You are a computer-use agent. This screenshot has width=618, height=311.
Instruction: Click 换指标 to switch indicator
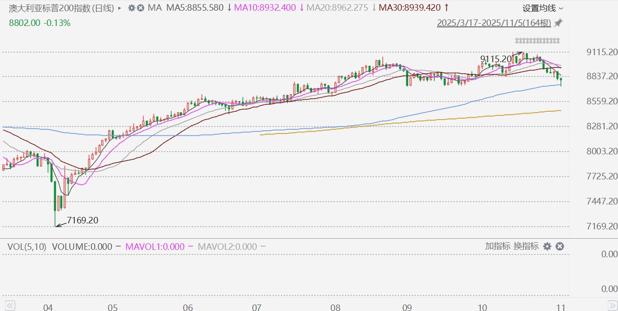click(x=526, y=247)
